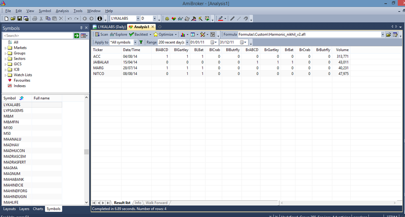Click the Save All icon

[26, 18]
